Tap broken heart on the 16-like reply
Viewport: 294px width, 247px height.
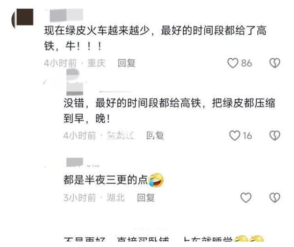point(275,135)
